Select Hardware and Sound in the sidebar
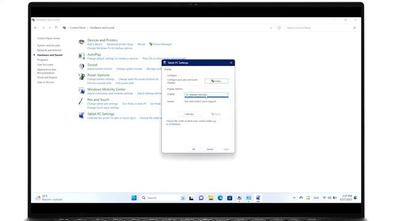Viewport: 393px width, 221px height. click(x=50, y=55)
